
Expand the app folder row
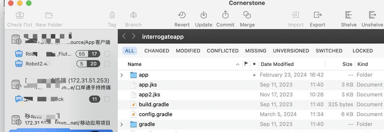click(122, 75)
